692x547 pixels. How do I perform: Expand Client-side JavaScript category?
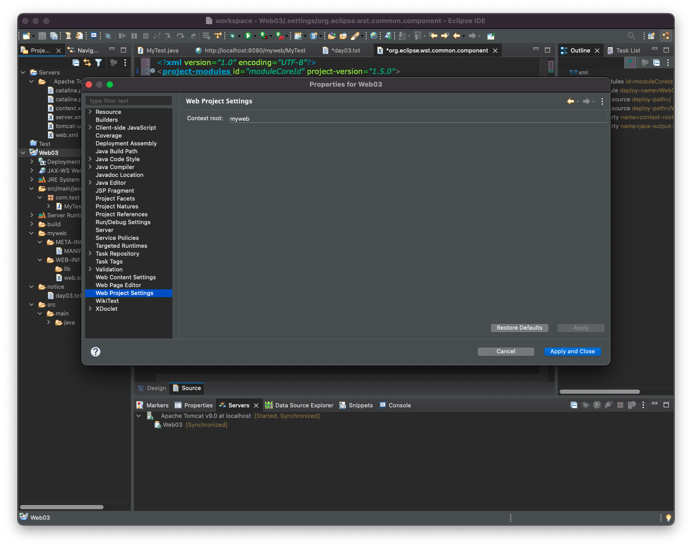90,128
